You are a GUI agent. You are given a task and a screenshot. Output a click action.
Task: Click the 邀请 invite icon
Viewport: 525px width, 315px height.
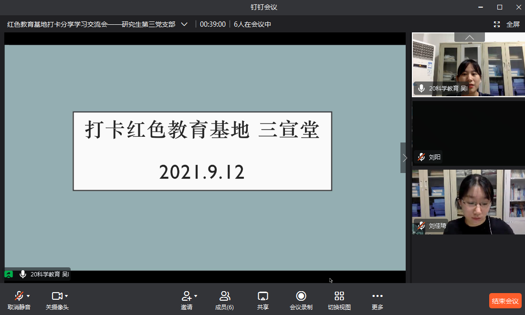pos(186,296)
